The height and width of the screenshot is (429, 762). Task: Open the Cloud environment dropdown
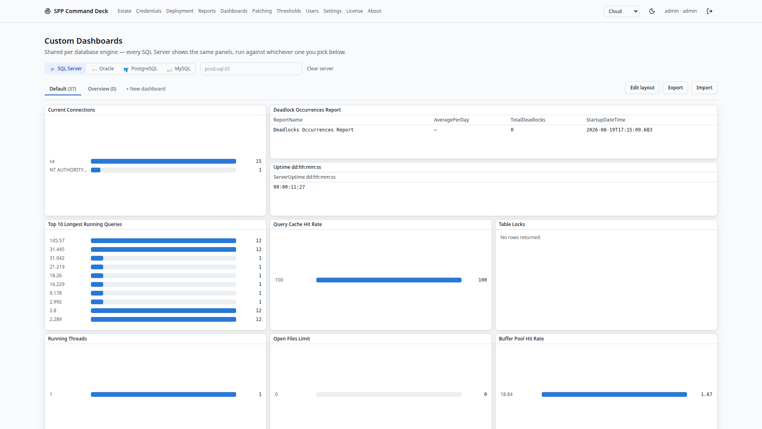click(622, 11)
